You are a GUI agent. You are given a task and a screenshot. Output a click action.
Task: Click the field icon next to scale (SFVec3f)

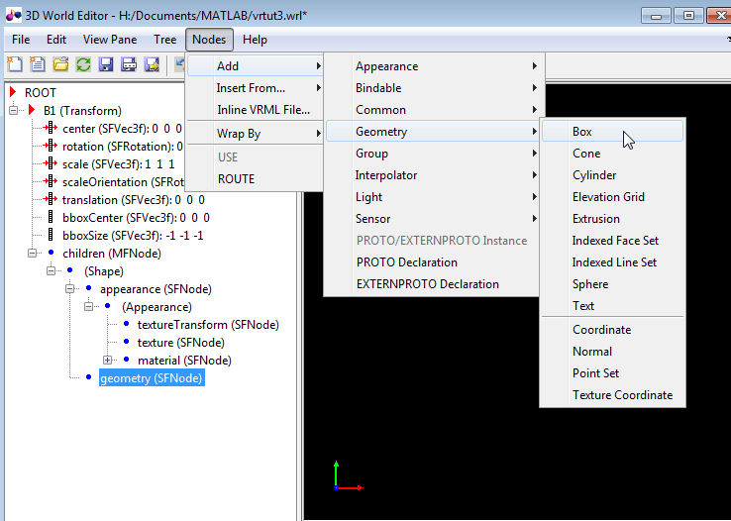tap(50, 164)
